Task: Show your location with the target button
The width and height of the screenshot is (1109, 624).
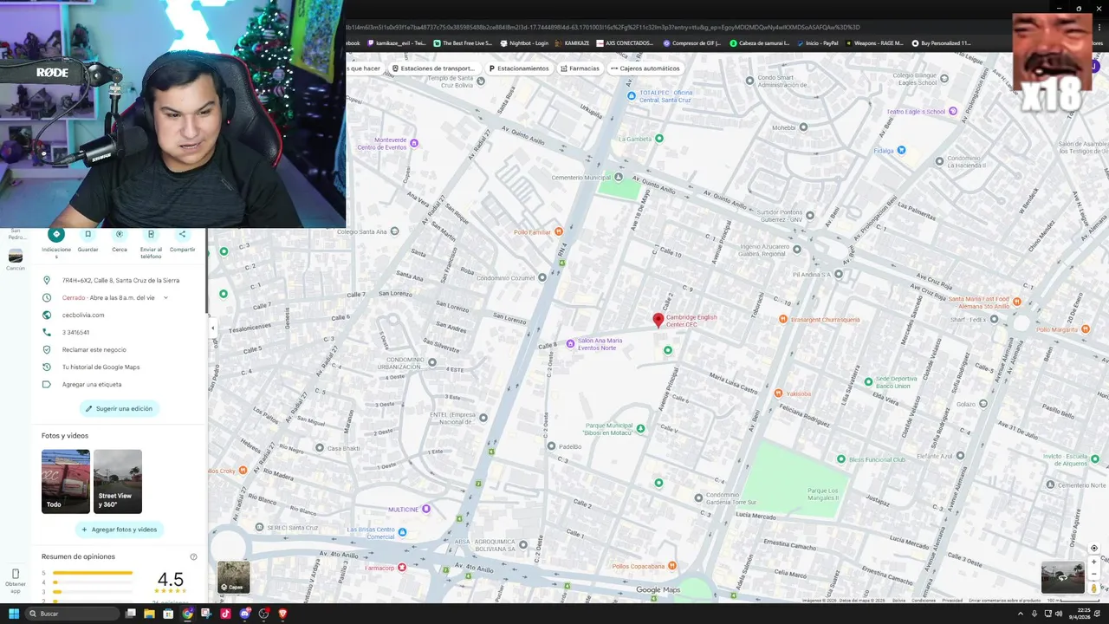Action: (1094, 549)
